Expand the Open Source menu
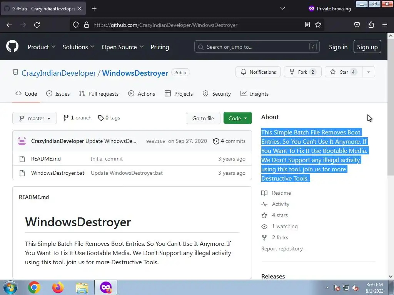 pos(123,47)
